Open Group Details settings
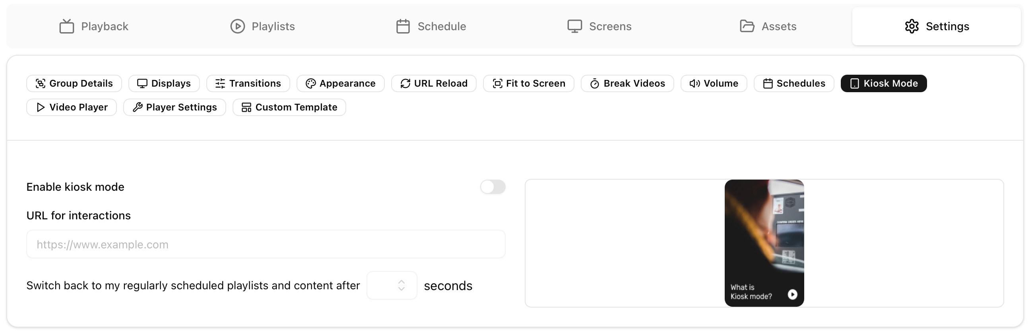 point(74,83)
